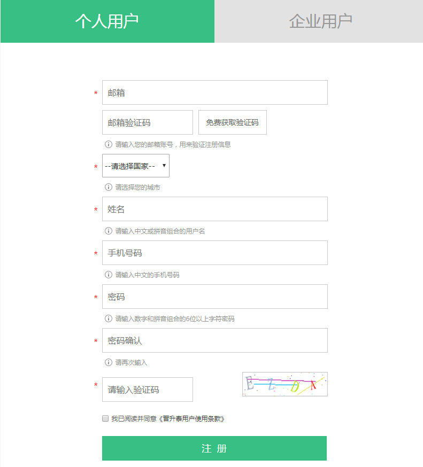Switch to the 企业用户 tab
The width and height of the screenshot is (423, 467).
click(x=319, y=21)
